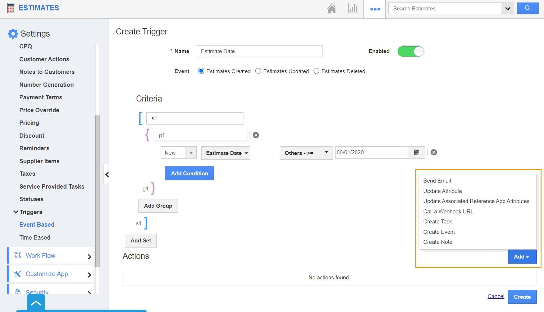Click the s1 set name field
The width and height of the screenshot is (544, 312).
[x=195, y=118]
